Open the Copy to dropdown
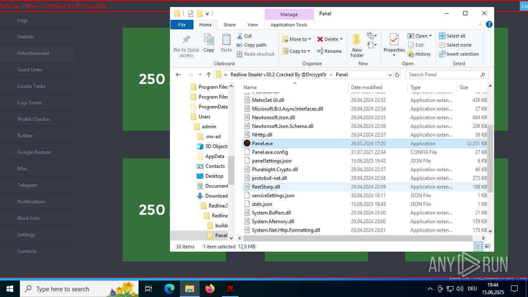 (x=297, y=51)
